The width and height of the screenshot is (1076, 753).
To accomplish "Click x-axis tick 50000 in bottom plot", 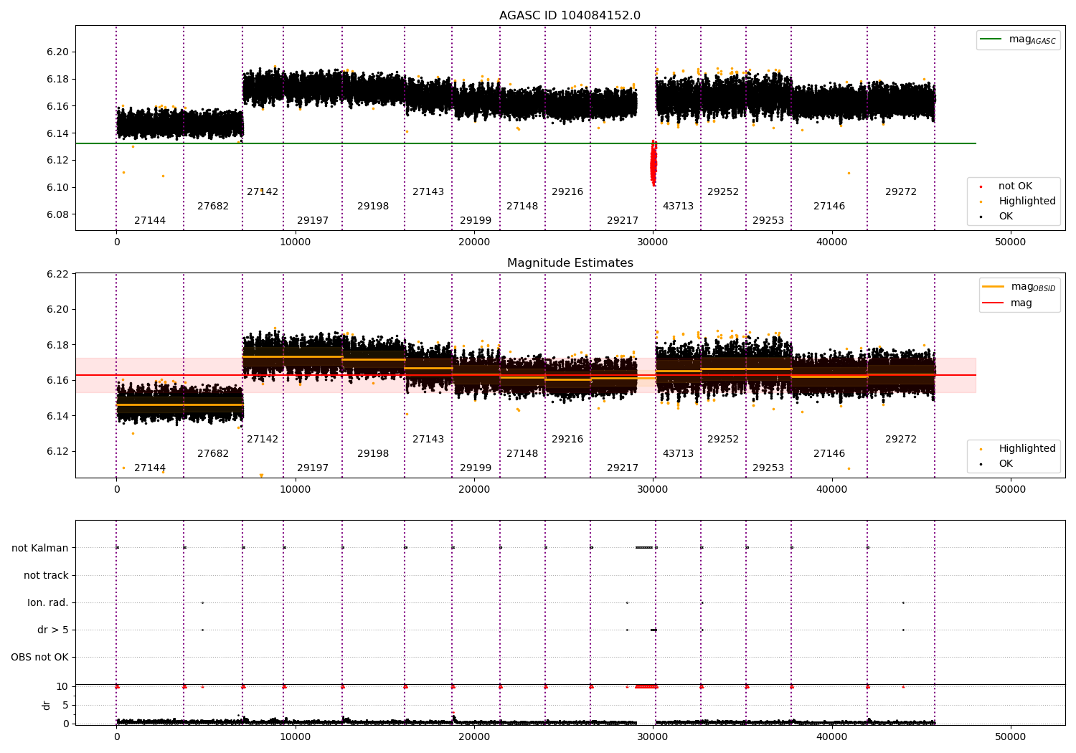I will 1011,737.
